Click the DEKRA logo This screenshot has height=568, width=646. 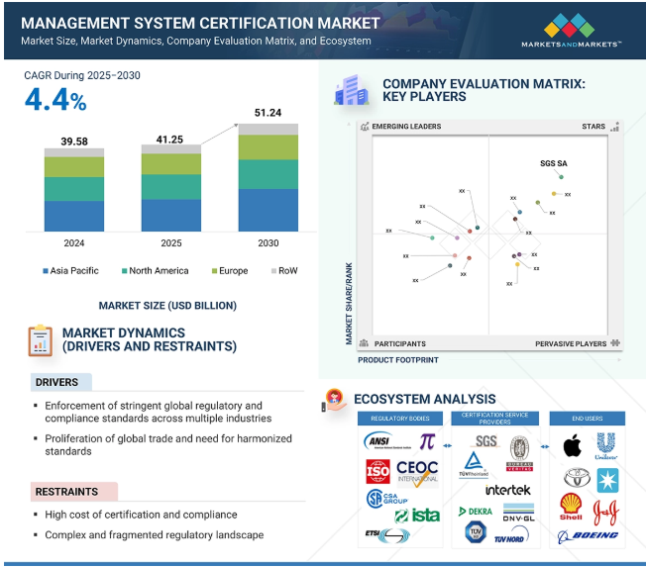tap(476, 512)
